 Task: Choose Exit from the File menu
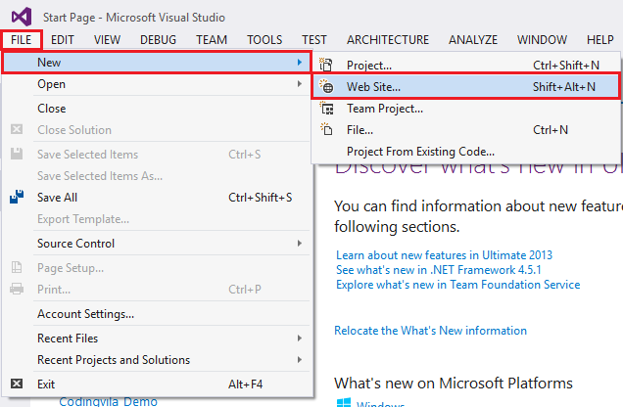tap(156, 384)
